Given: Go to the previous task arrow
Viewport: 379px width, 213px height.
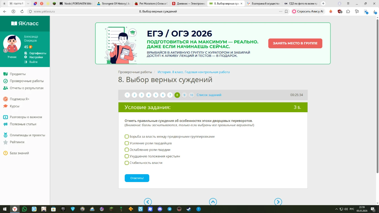Looking at the screenshot, I should (148, 202).
